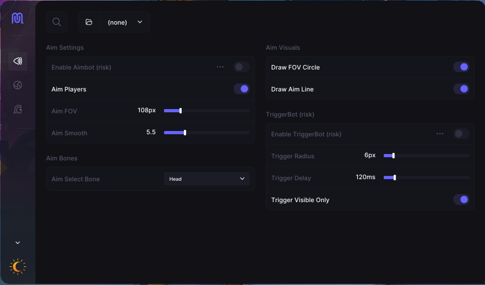Toggle the Enable Aimbot (risk) switch
The width and height of the screenshot is (485, 285).
(x=242, y=67)
